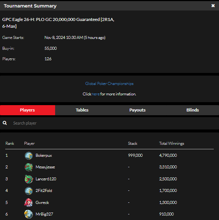The image size is (219, 220).
Task: Click Gwreck's avatar
Action: 28,203
